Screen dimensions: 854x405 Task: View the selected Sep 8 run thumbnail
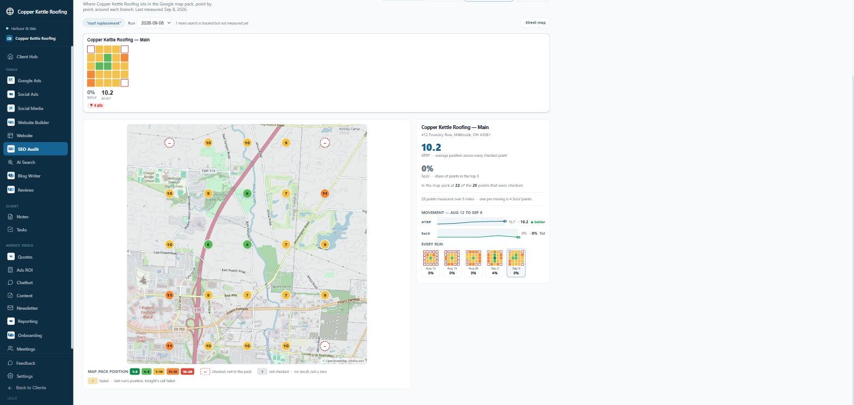pos(516,263)
